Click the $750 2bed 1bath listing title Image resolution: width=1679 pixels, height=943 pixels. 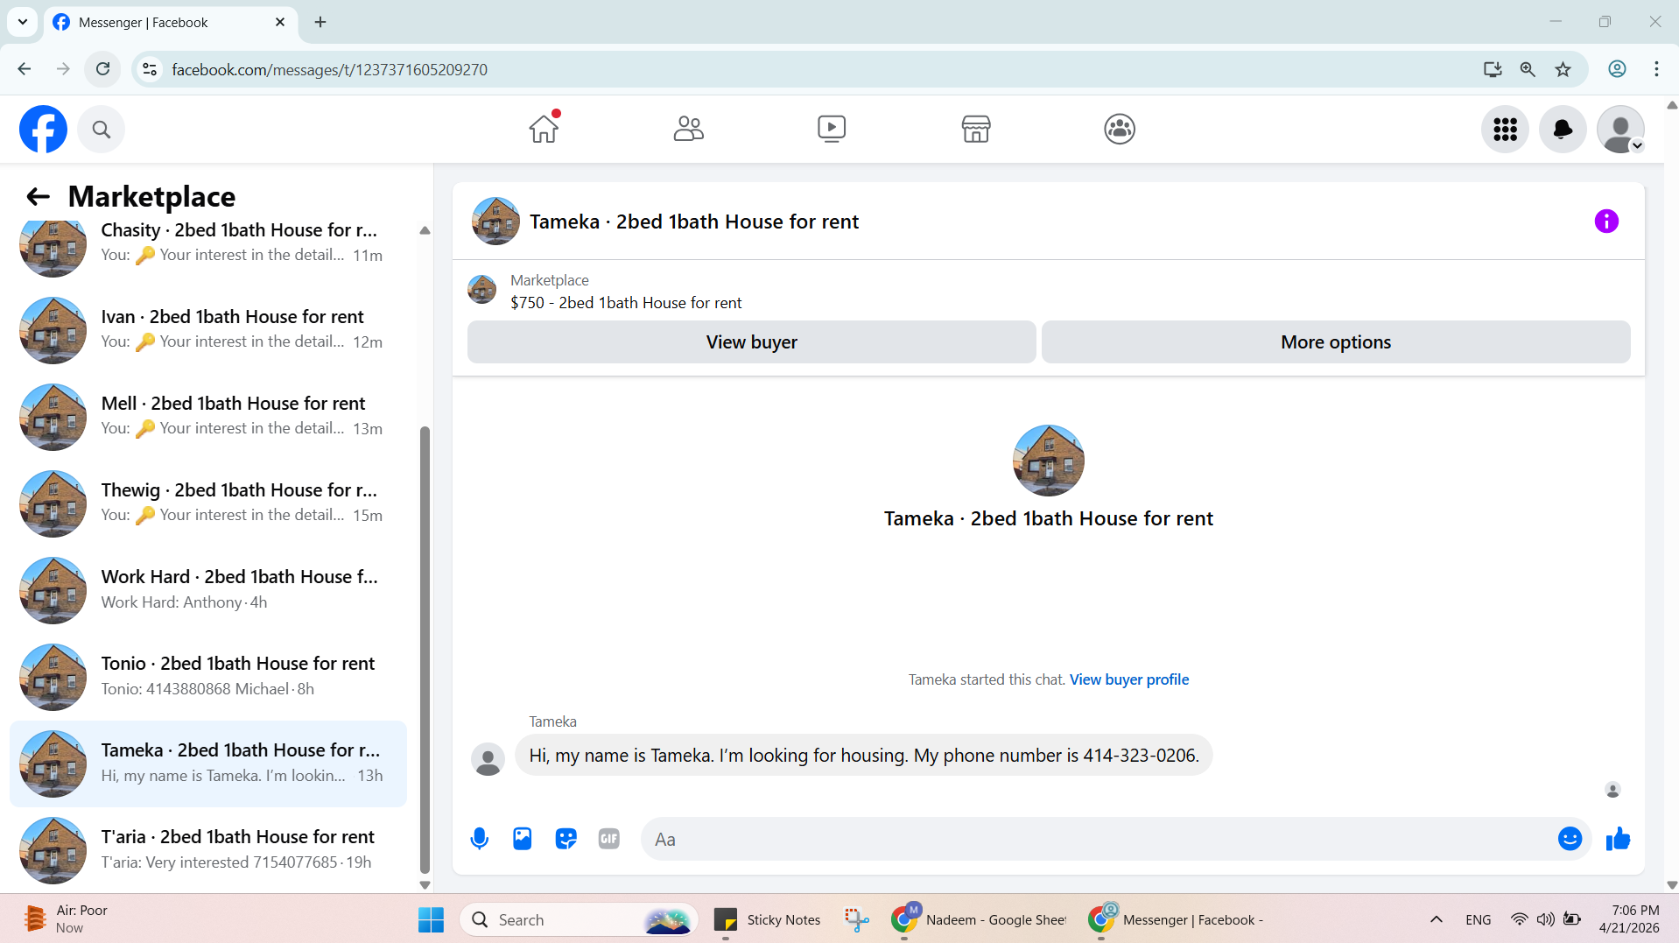(626, 303)
